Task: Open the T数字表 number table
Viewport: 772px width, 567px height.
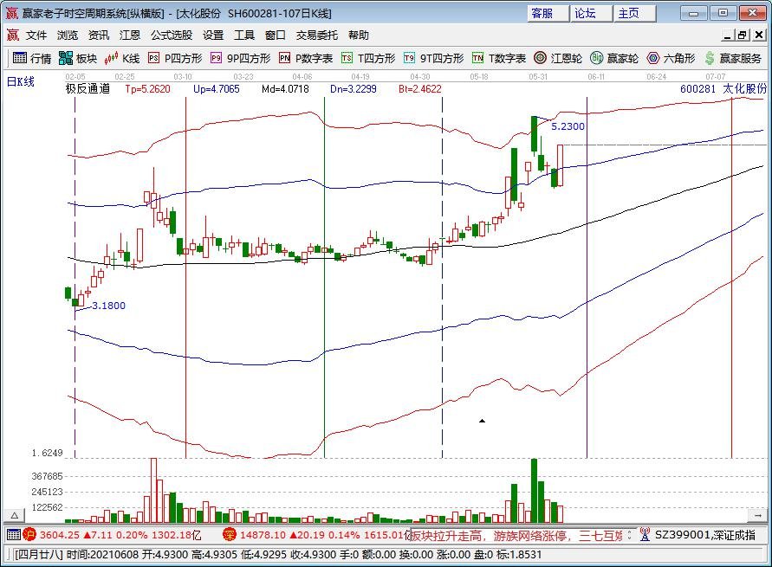Action: (499, 58)
